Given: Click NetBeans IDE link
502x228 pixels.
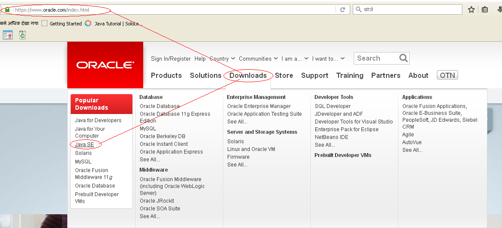Looking at the screenshot, I should coord(331,137).
